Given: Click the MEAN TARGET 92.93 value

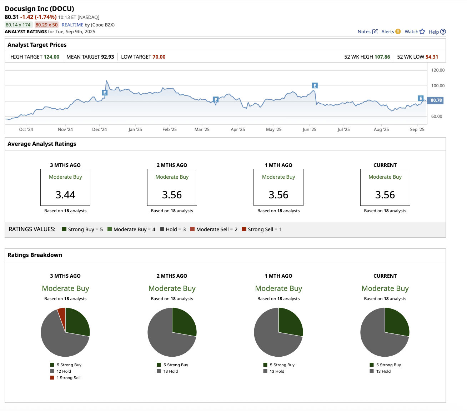Looking at the screenshot, I should click(x=107, y=57).
